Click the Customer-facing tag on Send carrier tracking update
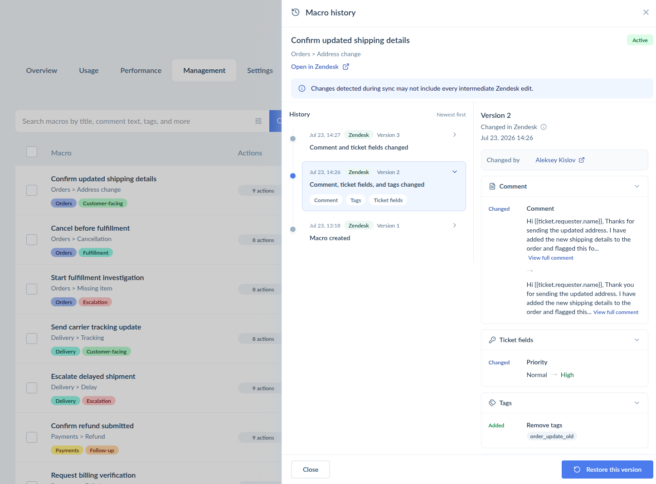Screen dimensions: 656x484 coord(107,352)
